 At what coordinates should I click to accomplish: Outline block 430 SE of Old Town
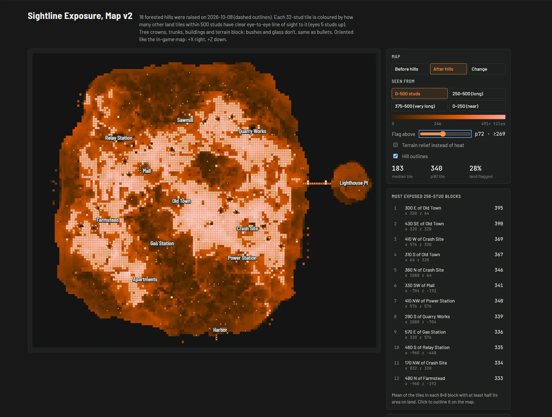click(448, 226)
